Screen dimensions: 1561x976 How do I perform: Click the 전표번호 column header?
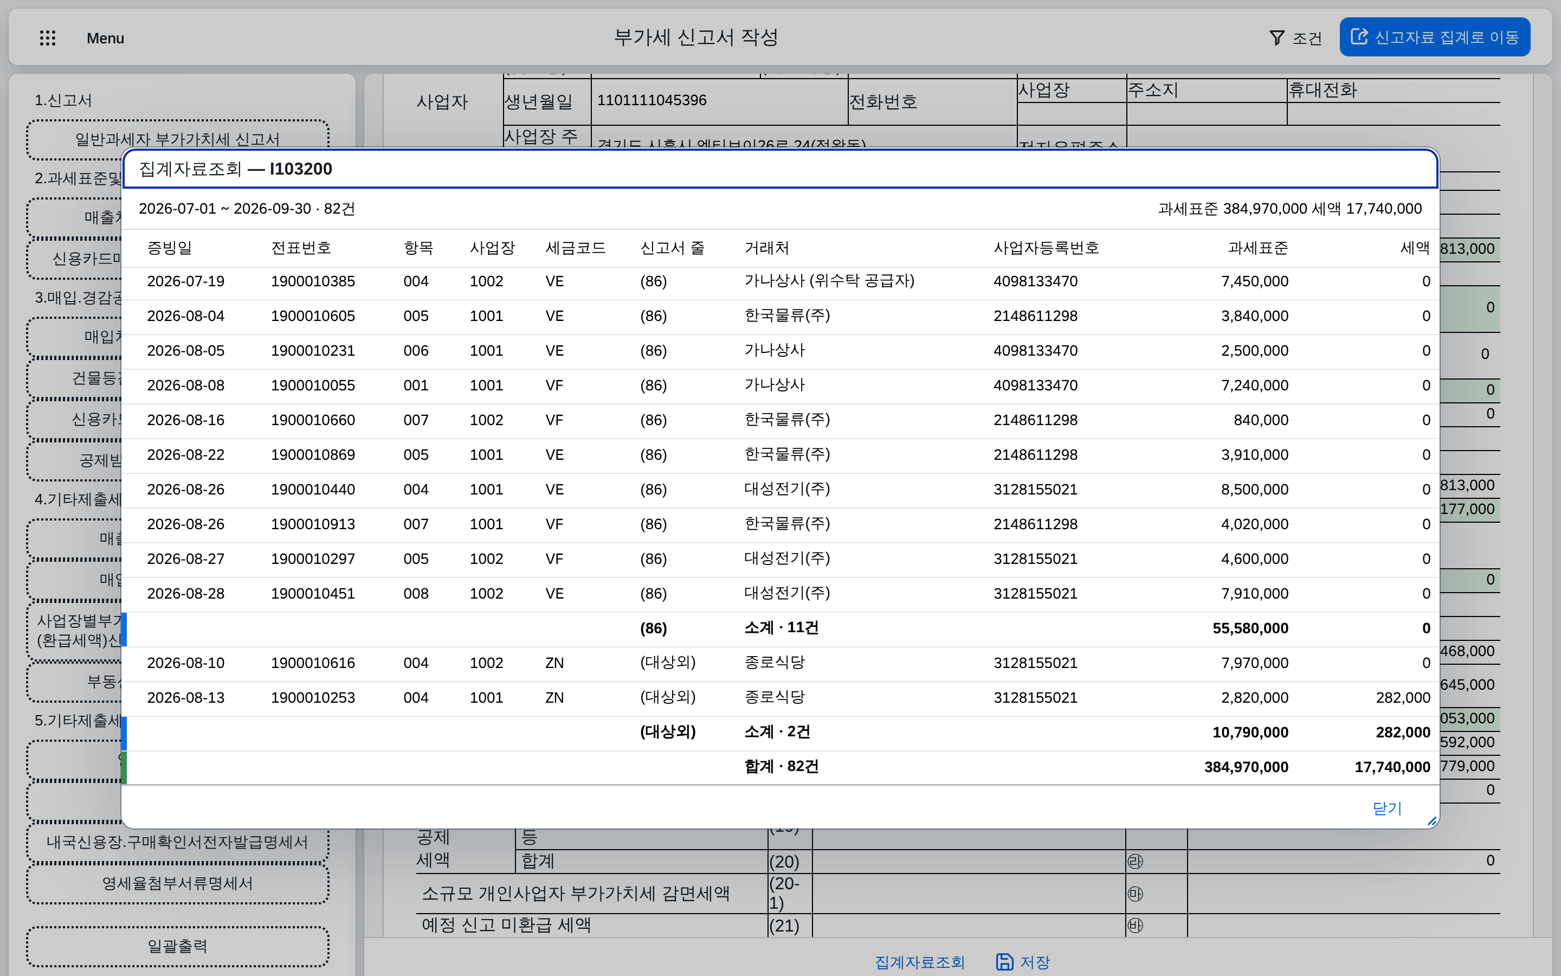click(x=301, y=248)
